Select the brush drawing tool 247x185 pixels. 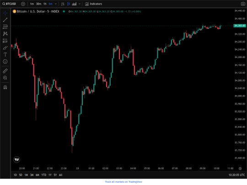point(5,48)
